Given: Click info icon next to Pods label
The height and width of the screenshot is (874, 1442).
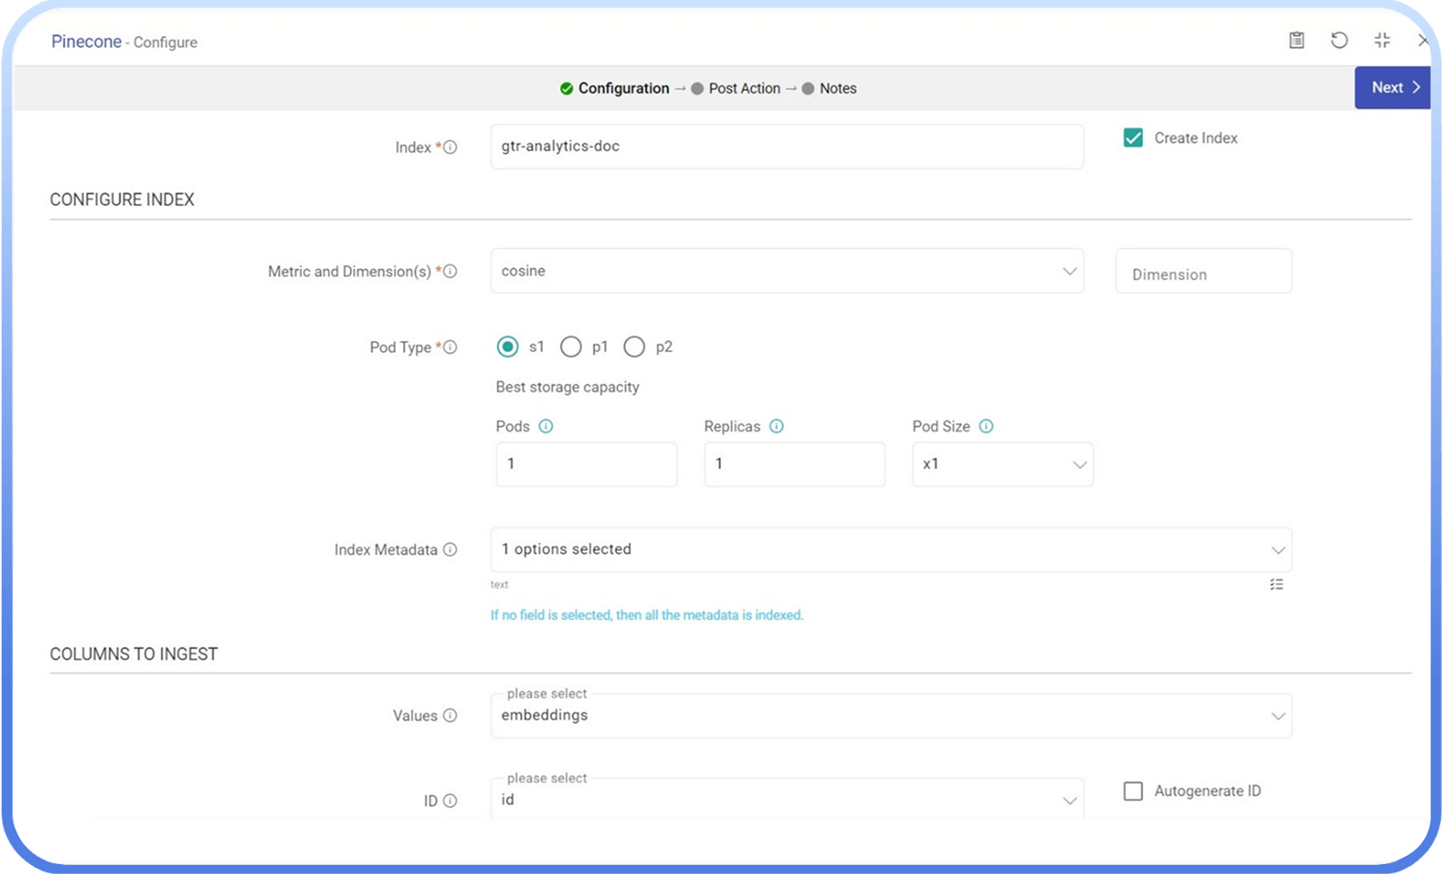Looking at the screenshot, I should coord(546,426).
